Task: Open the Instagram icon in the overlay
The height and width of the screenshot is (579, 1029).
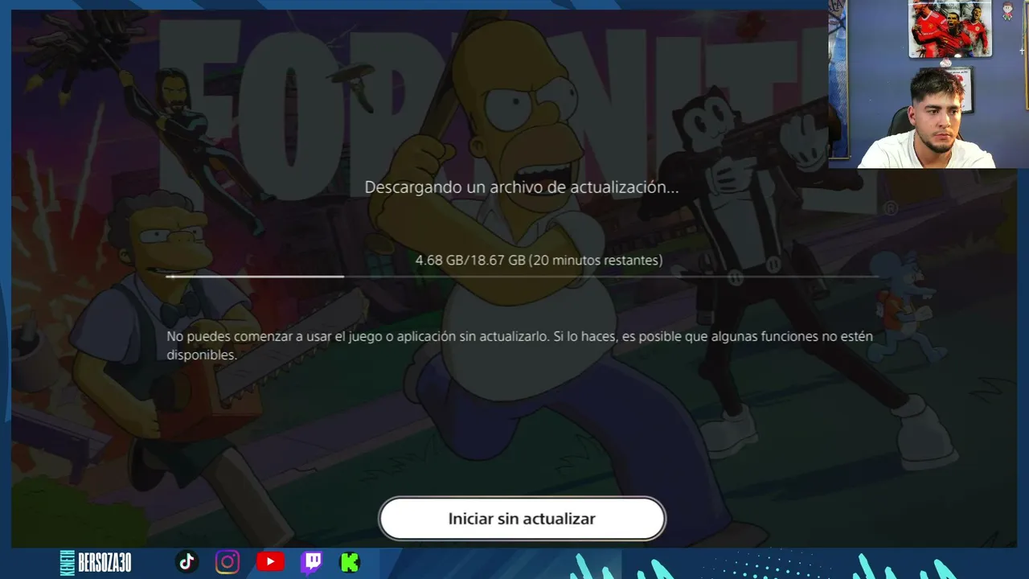Action: pyautogui.click(x=228, y=561)
